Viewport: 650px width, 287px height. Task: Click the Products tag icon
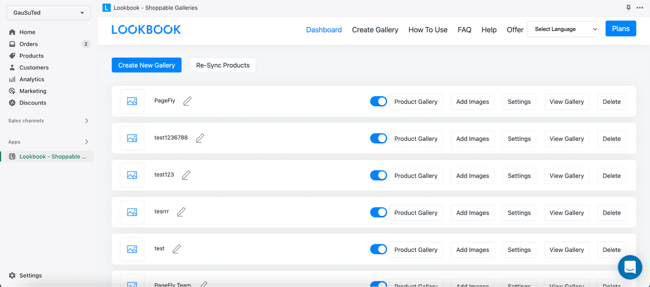click(12, 56)
